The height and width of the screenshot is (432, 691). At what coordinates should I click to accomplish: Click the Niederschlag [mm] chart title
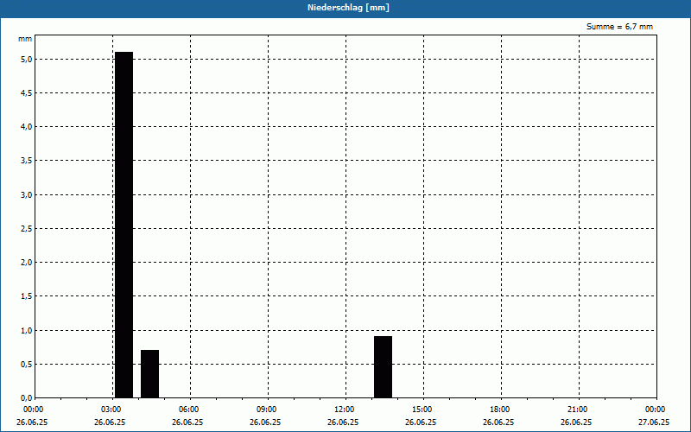(348, 8)
